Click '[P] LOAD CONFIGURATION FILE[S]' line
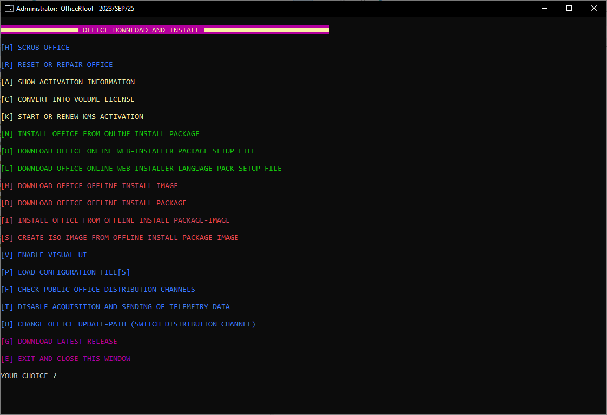Viewport: 607px width, 415px height. (65, 272)
